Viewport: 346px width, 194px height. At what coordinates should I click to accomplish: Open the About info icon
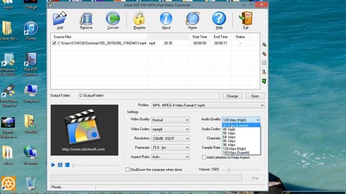coord(166,20)
